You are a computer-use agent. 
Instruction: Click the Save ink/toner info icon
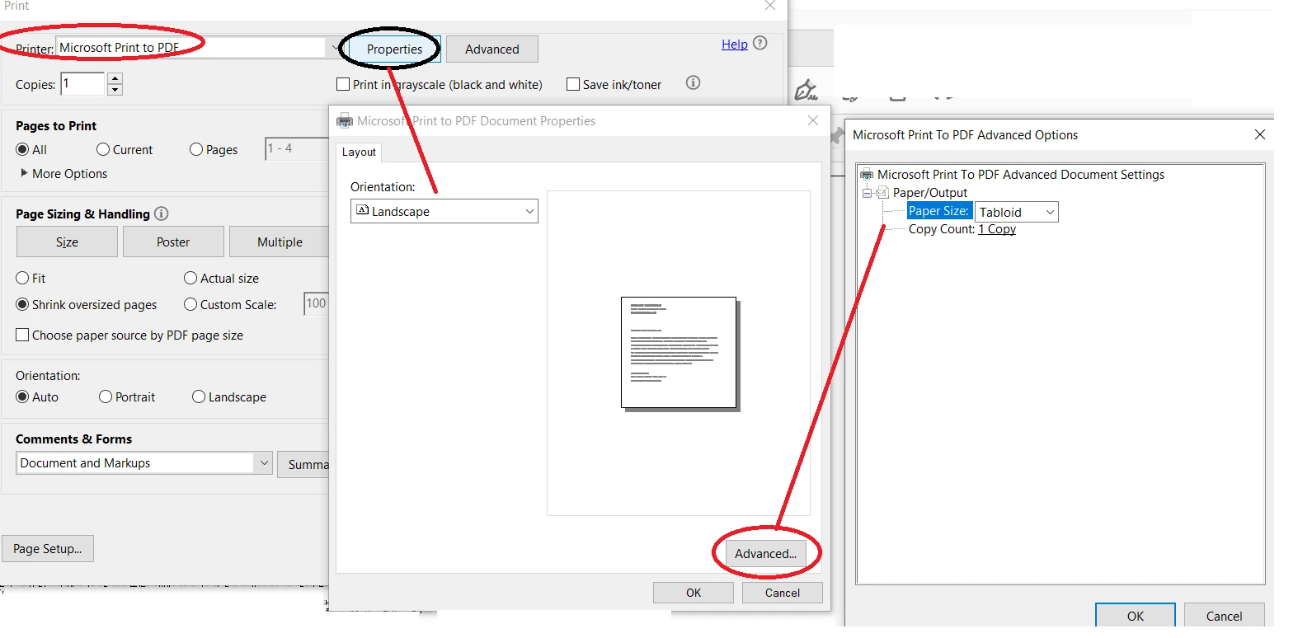[694, 82]
